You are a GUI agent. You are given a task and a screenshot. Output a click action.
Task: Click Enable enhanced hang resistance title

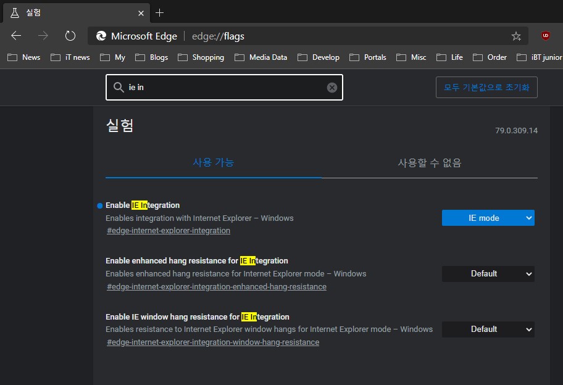[x=197, y=261]
